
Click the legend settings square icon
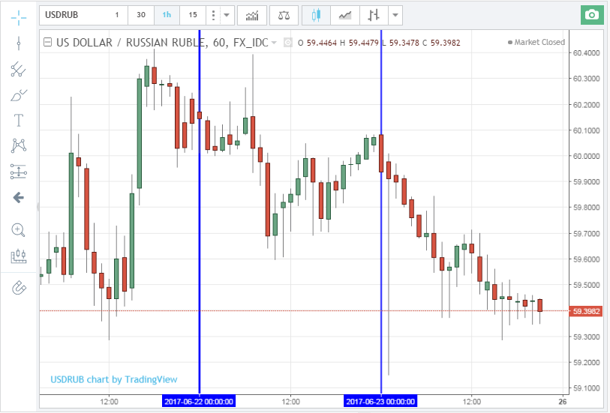pyautogui.click(x=288, y=42)
